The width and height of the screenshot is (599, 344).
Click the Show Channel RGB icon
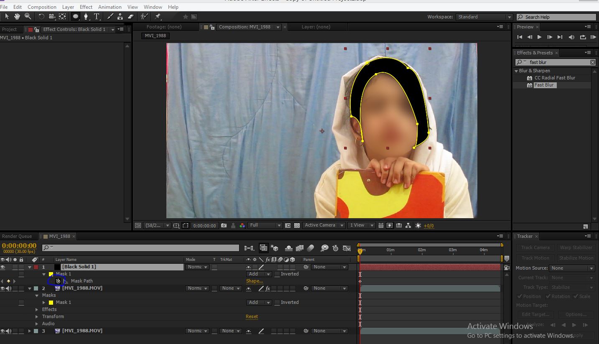(242, 225)
